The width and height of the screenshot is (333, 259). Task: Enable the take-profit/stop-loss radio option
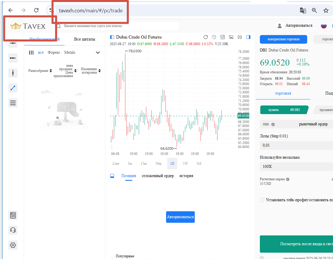[x=262, y=200]
